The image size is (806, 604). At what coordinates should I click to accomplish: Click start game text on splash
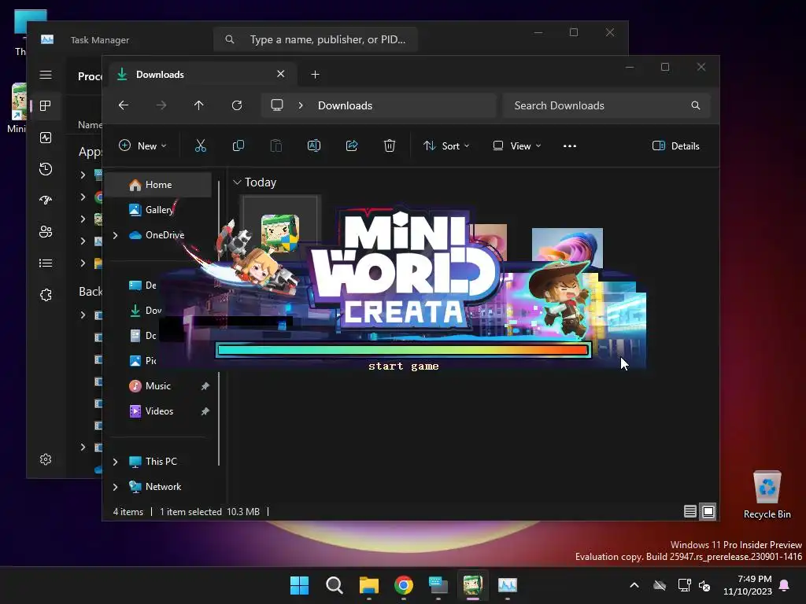(x=404, y=366)
